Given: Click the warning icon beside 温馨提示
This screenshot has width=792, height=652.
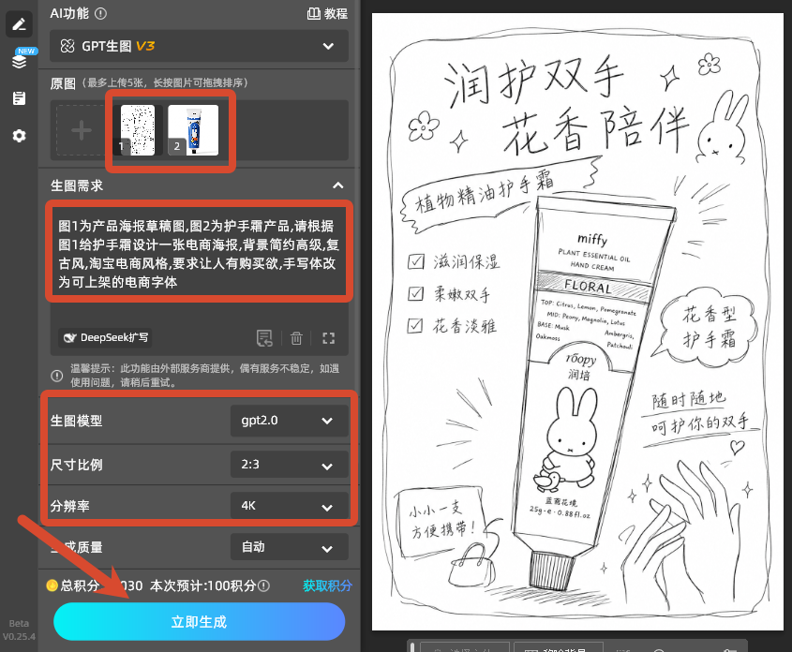Looking at the screenshot, I should (x=57, y=376).
